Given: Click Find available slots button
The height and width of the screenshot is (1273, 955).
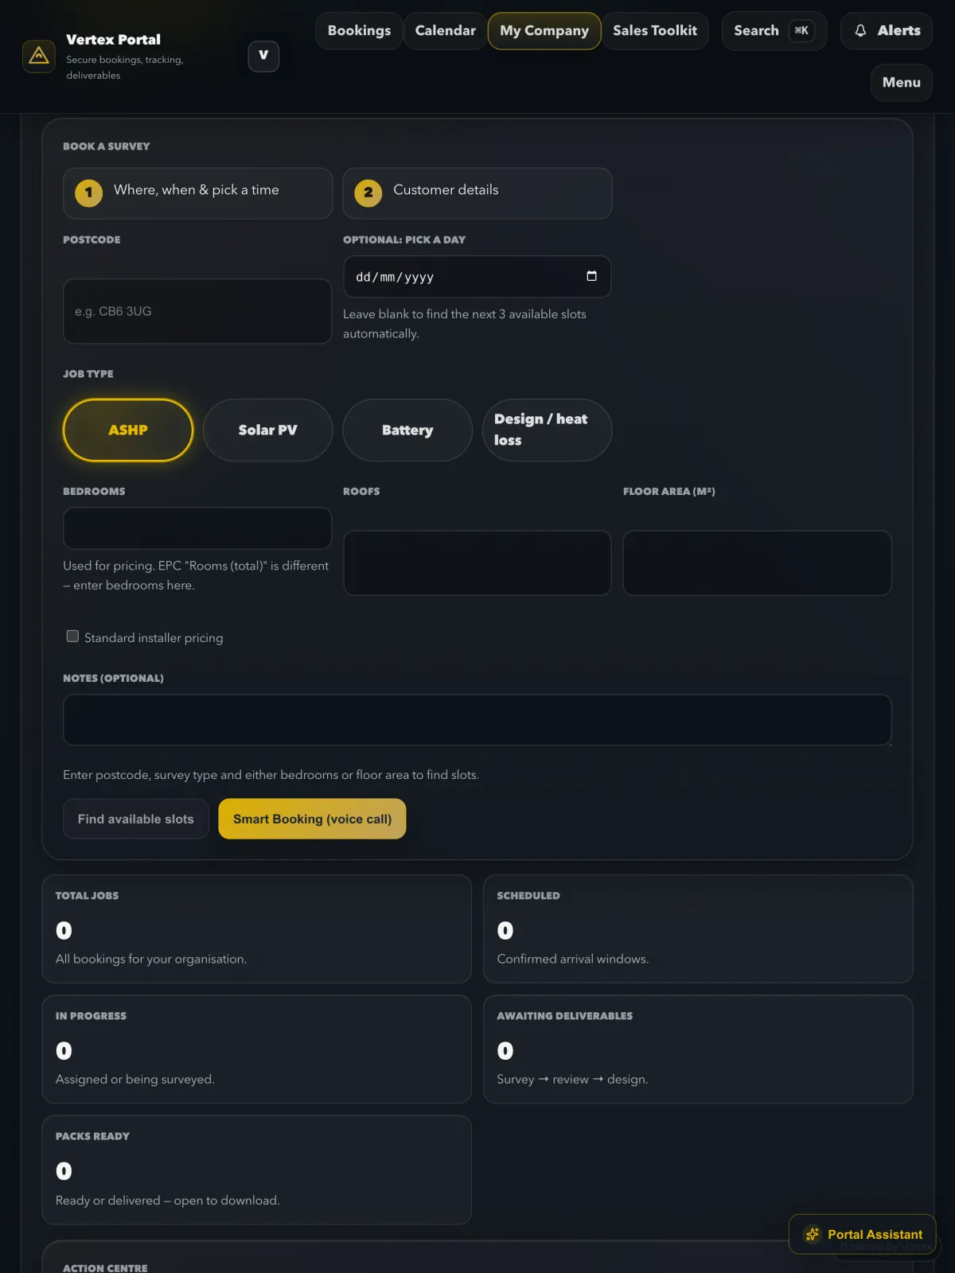Looking at the screenshot, I should point(136,819).
